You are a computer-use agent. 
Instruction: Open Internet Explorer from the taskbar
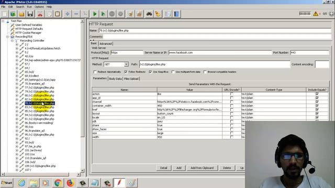tap(21, 183)
